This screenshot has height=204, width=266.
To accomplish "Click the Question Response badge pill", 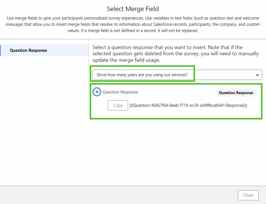I will coord(236,93).
